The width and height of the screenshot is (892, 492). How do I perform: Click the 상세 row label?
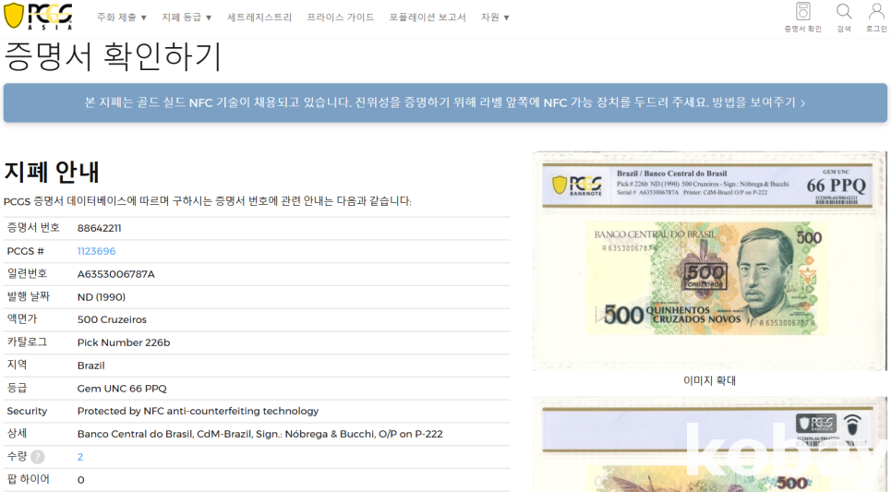[x=17, y=434]
